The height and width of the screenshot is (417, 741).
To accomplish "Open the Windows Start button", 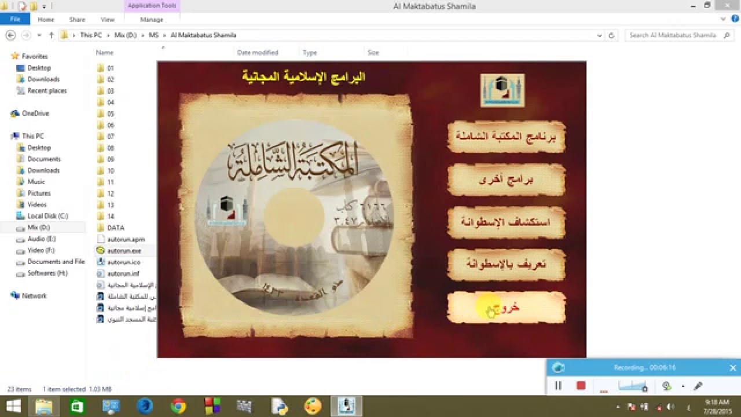I will [x=13, y=406].
